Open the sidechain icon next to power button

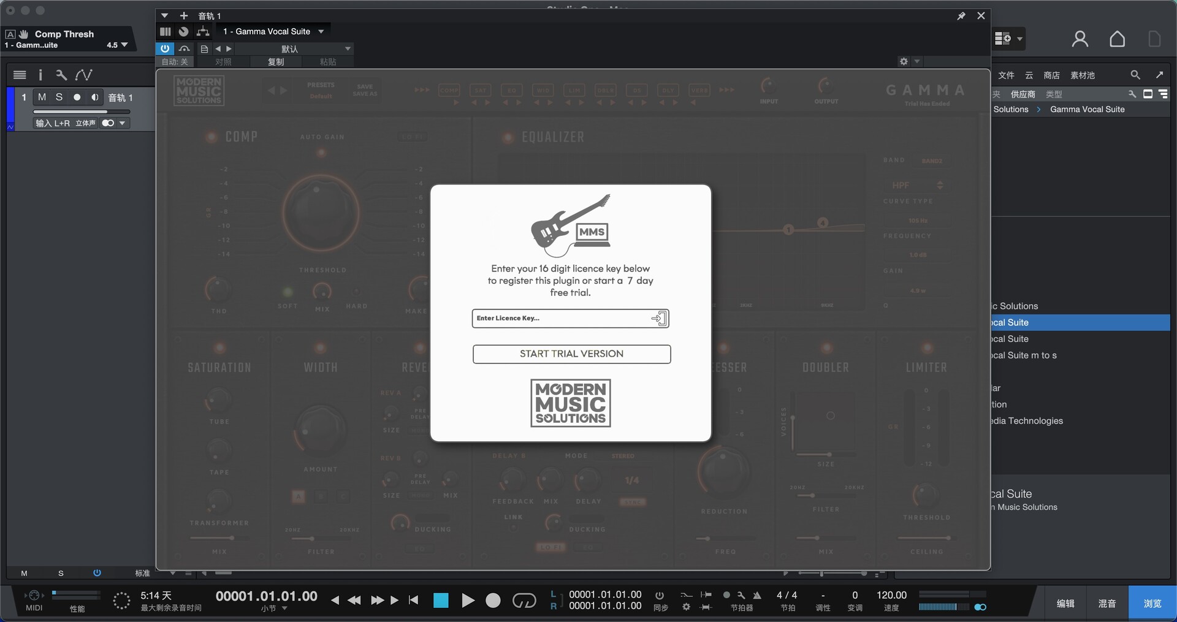pos(185,48)
